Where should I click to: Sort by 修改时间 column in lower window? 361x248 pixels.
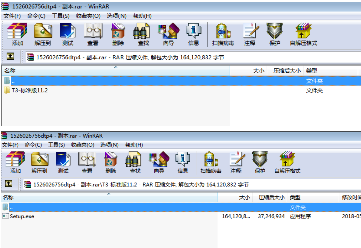click(350, 197)
